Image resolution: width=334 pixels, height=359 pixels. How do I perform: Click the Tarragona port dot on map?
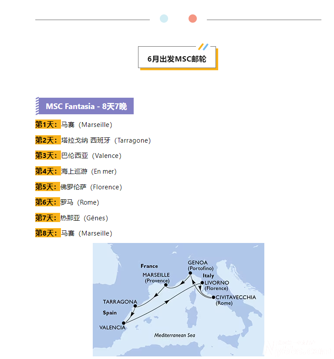click(135, 306)
